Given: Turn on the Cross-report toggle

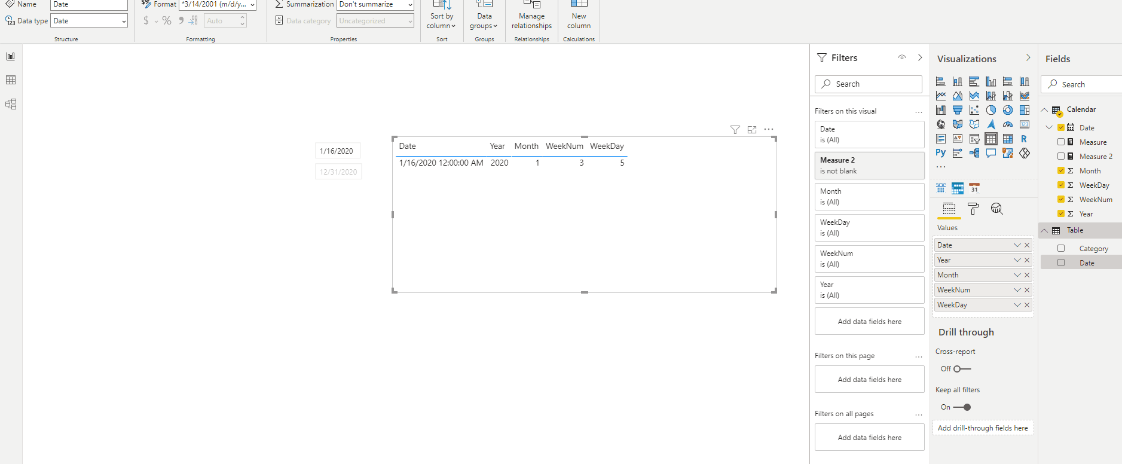Looking at the screenshot, I should pyautogui.click(x=962, y=369).
